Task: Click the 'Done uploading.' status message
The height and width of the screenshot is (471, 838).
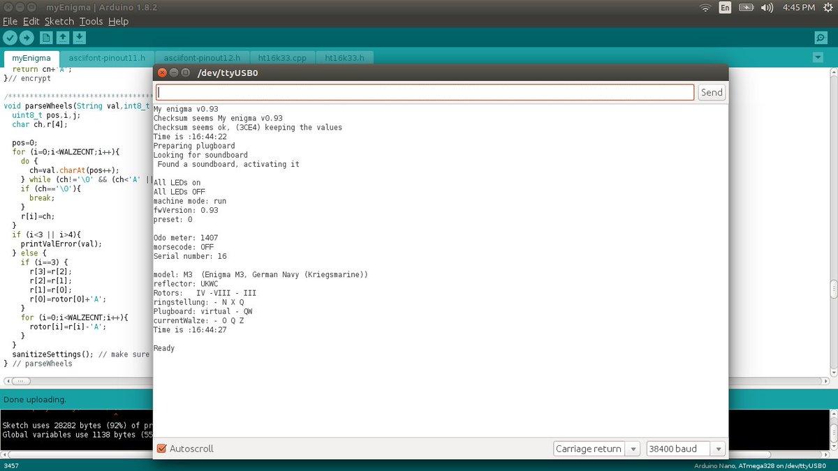Action: click(x=34, y=400)
